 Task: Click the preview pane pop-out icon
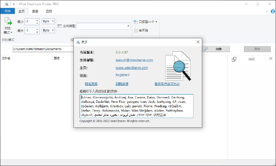point(234,59)
